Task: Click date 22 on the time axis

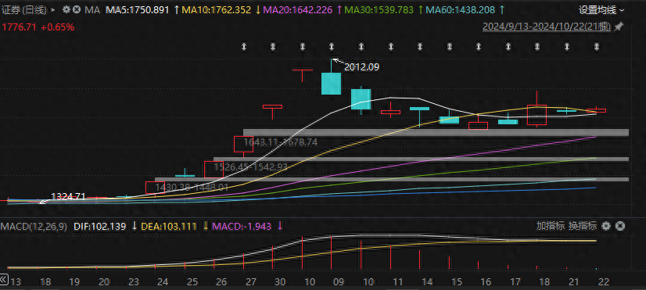Action: pyautogui.click(x=603, y=282)
